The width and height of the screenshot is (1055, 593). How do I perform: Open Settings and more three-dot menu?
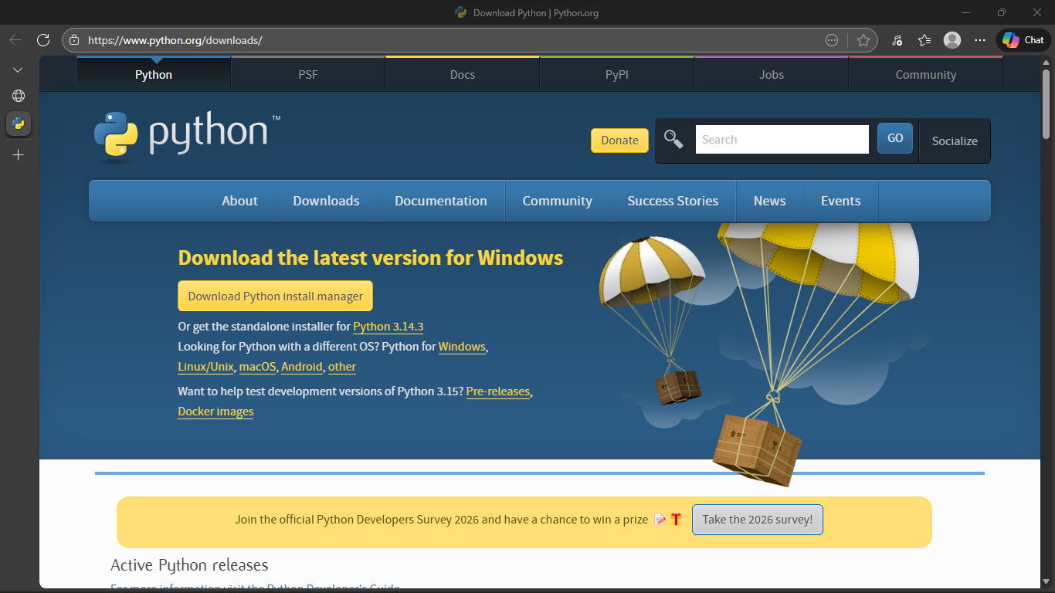[980, 40]
